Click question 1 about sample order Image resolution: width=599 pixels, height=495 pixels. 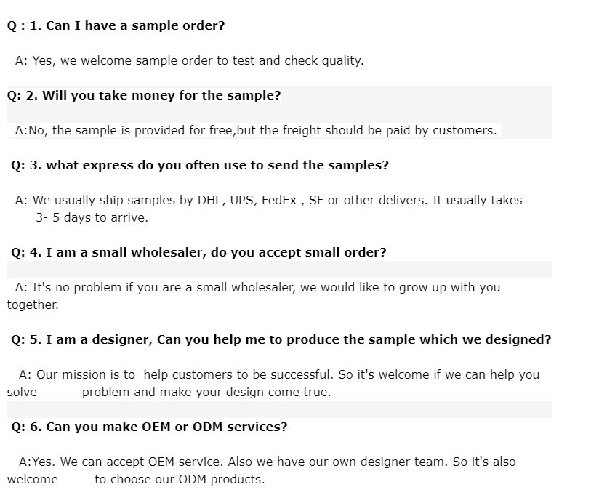(x=116, y=25)
